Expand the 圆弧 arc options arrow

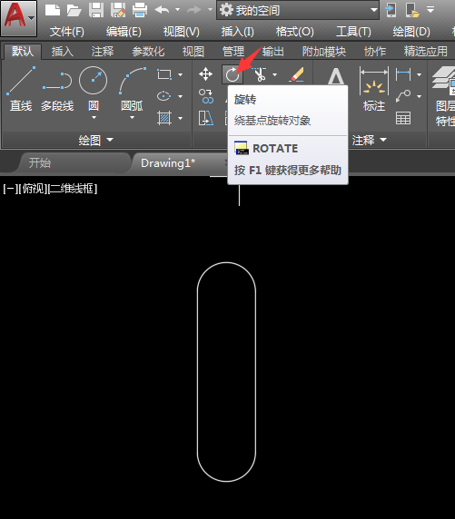(x=133, y=118)
